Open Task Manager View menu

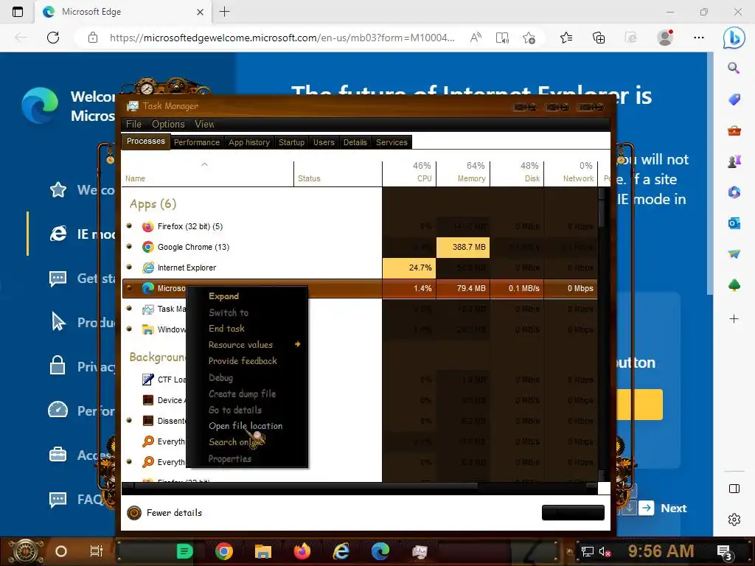[204, 124]
